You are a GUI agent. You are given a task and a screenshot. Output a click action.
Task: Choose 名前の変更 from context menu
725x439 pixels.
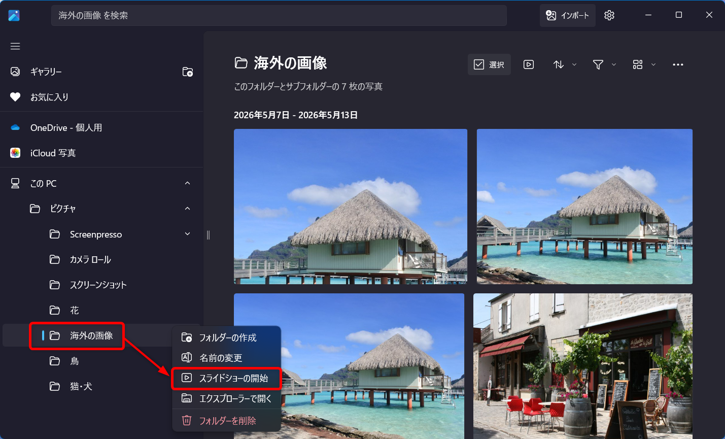tap(227, 358)
